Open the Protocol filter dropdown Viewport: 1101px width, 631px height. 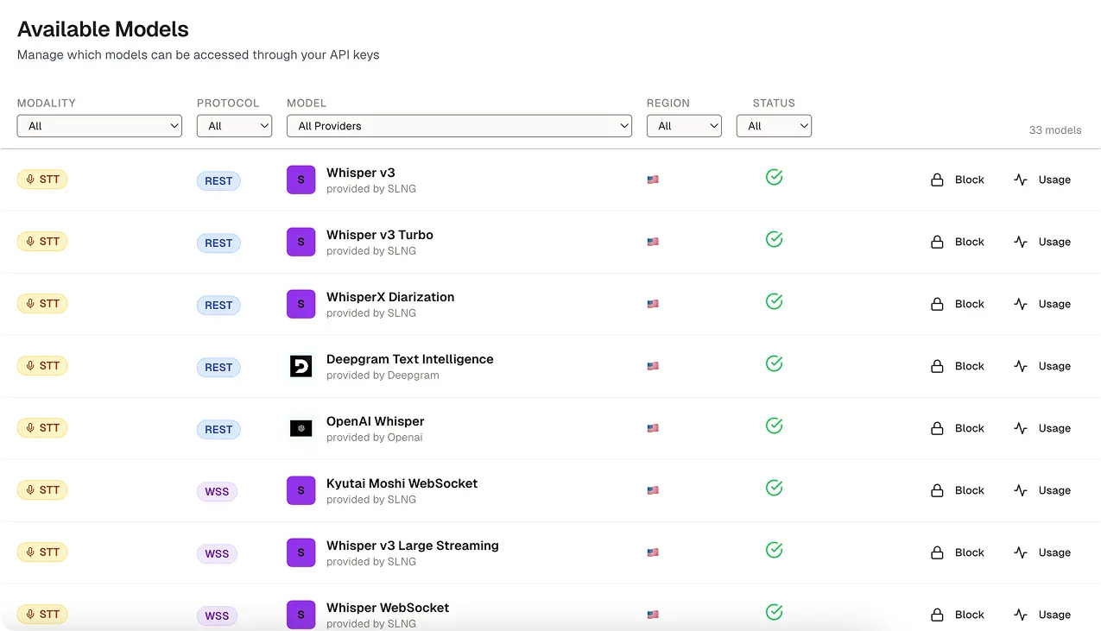[x=234, y=126]
